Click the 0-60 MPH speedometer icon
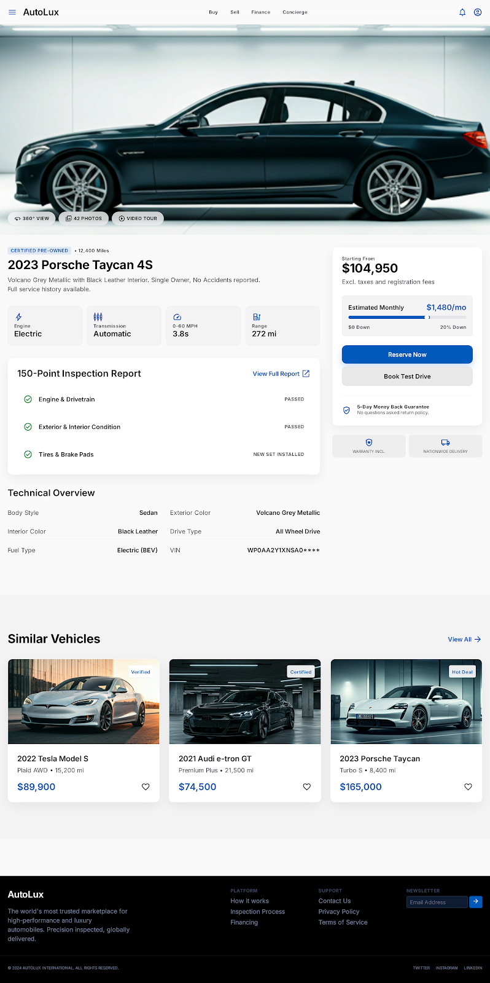This screenshot has height=983, width=490. pyautogui.click(x=177, y=317)
